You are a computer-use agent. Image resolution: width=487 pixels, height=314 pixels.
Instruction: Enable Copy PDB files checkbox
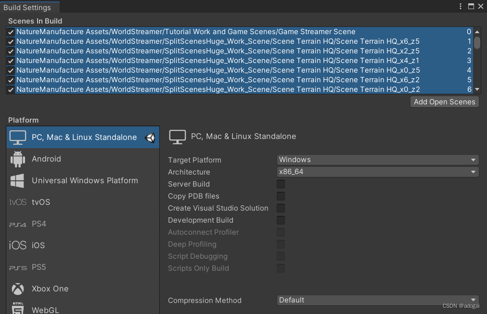click(x=281, y=196)
